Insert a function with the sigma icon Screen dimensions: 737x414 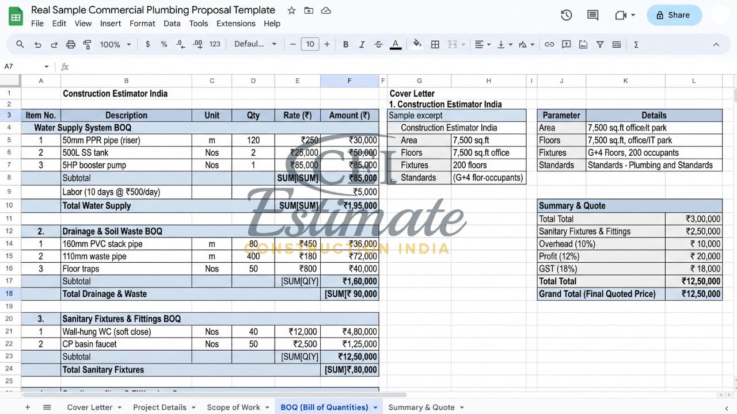point(635,44)
